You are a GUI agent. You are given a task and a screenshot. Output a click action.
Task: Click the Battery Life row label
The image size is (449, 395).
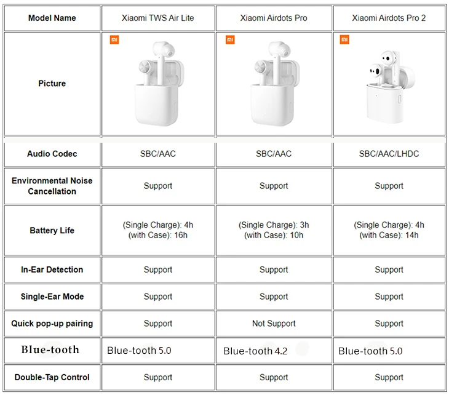tap(52, 230)
